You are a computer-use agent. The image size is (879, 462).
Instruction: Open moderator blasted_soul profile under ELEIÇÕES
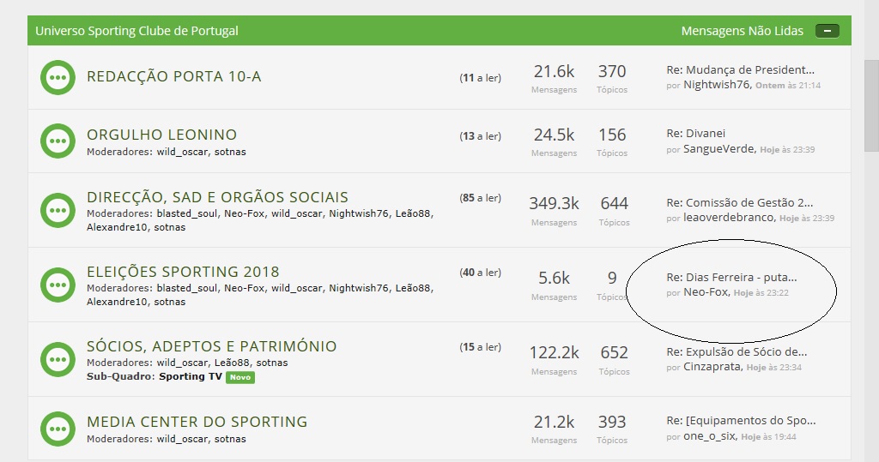click(x=186, y=288)
